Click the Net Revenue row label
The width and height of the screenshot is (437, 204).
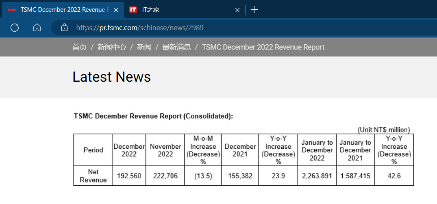[x=93, y=176]
